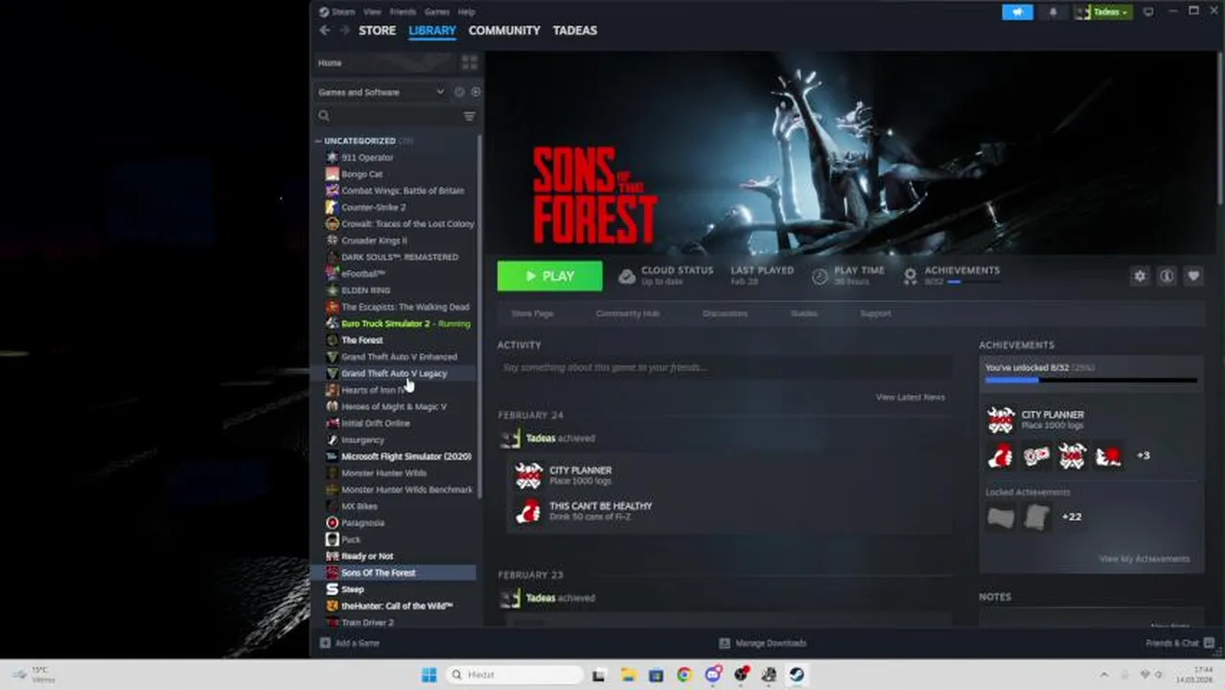Click the Play Time clock icon

(820, 276)
